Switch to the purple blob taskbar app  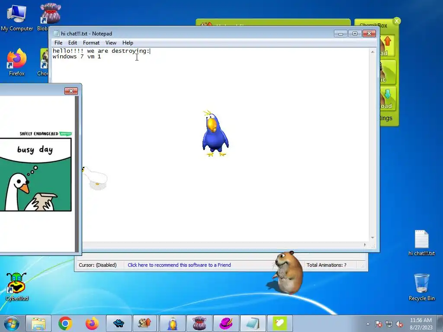(x=199, y=323)
